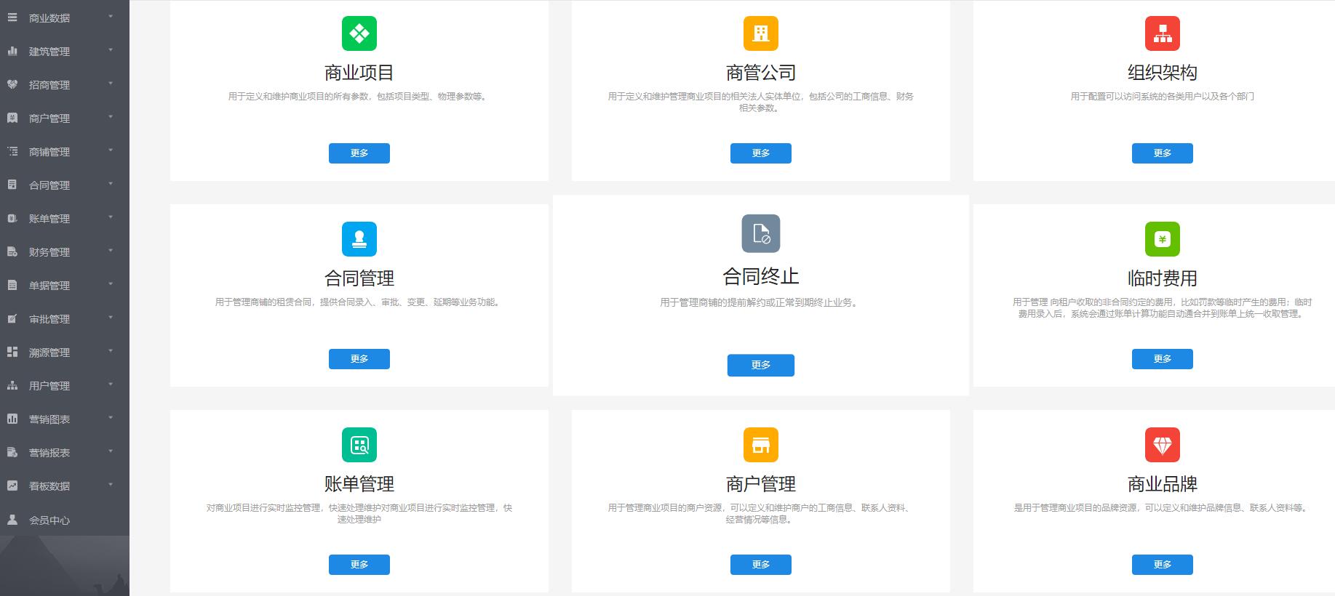Click the 商管公司 card title

tap(761, 73)
